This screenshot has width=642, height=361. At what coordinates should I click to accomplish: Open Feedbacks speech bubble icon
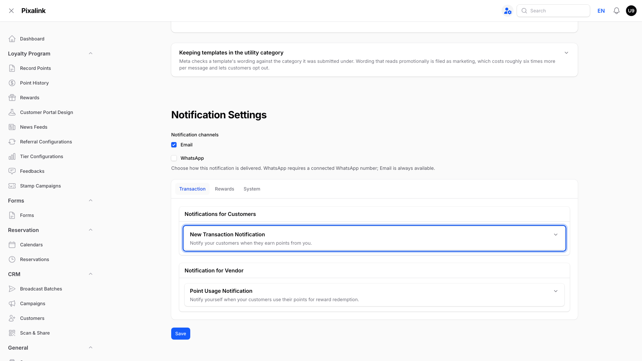point(12,171)
